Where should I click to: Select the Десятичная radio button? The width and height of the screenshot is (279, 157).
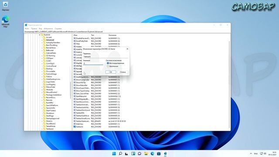(108, 66)
